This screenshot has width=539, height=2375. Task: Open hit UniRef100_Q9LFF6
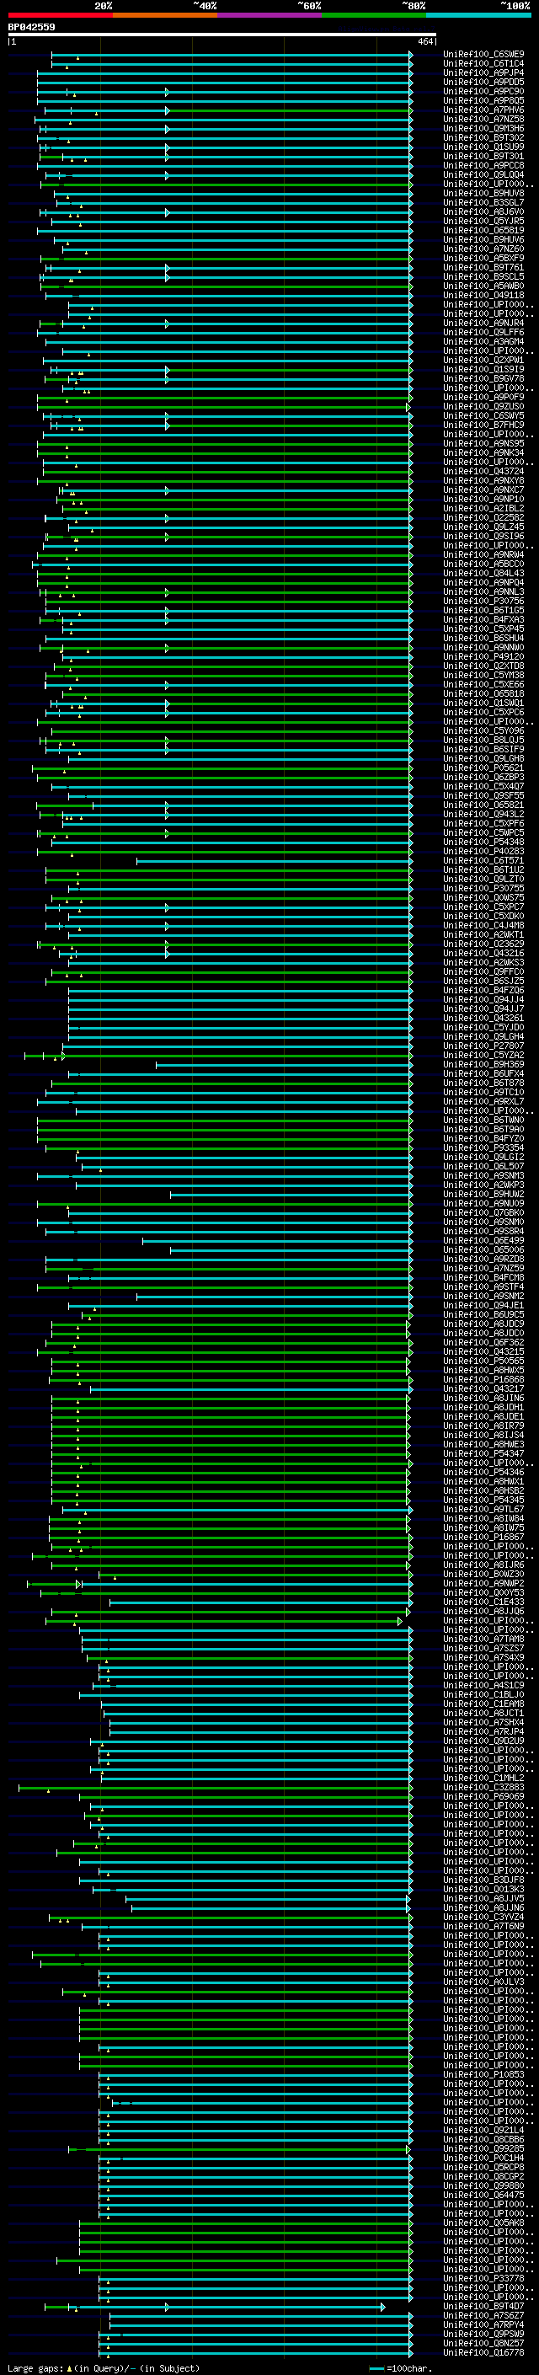click(483, 332)
